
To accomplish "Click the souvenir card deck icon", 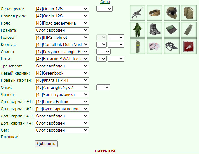I will [154, 47].
